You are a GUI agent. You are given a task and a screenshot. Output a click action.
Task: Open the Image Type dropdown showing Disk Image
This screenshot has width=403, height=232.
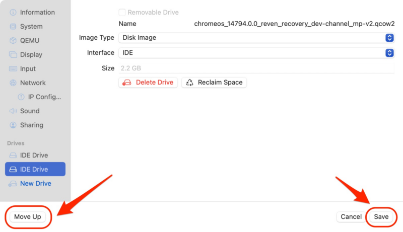[256, 38]
